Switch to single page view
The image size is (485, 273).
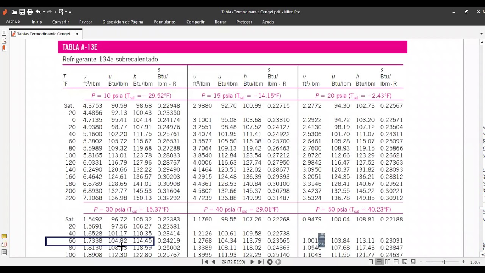(371, 262)
